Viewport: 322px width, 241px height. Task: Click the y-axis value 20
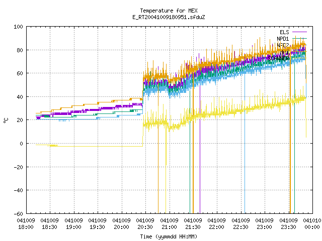[x=20, y=120]
